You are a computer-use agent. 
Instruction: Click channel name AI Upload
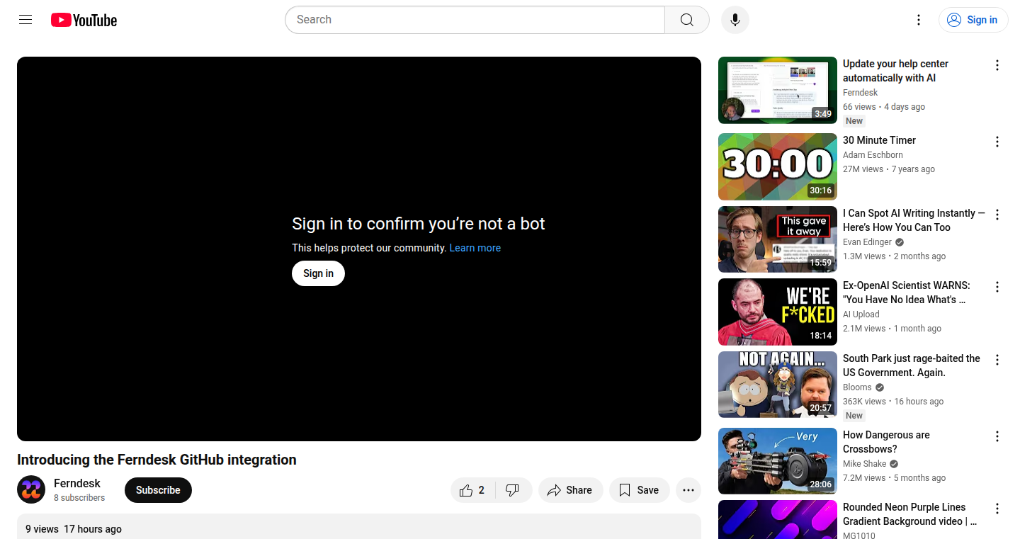click(861, 314)
